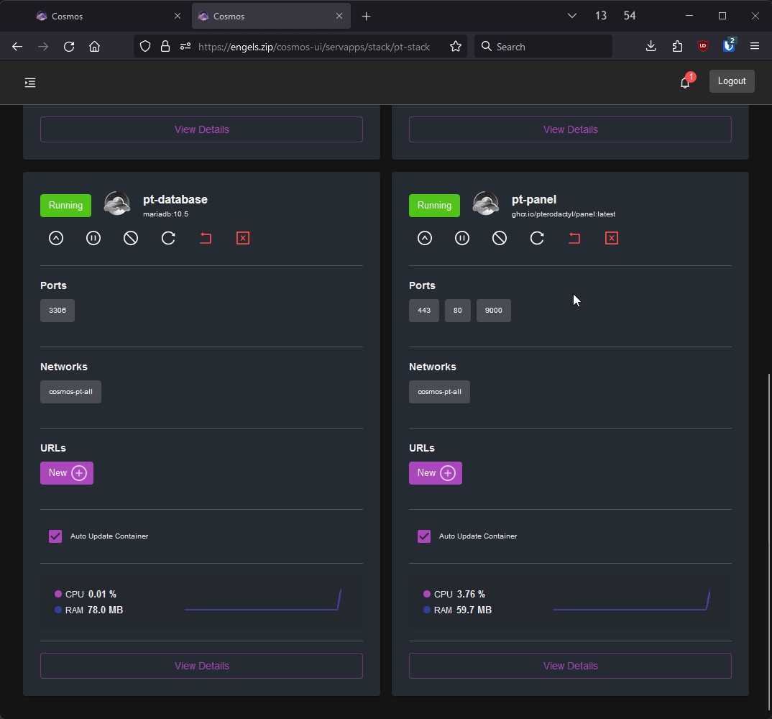Click cosmos-pt-all network on pt-database

point(71,392)
